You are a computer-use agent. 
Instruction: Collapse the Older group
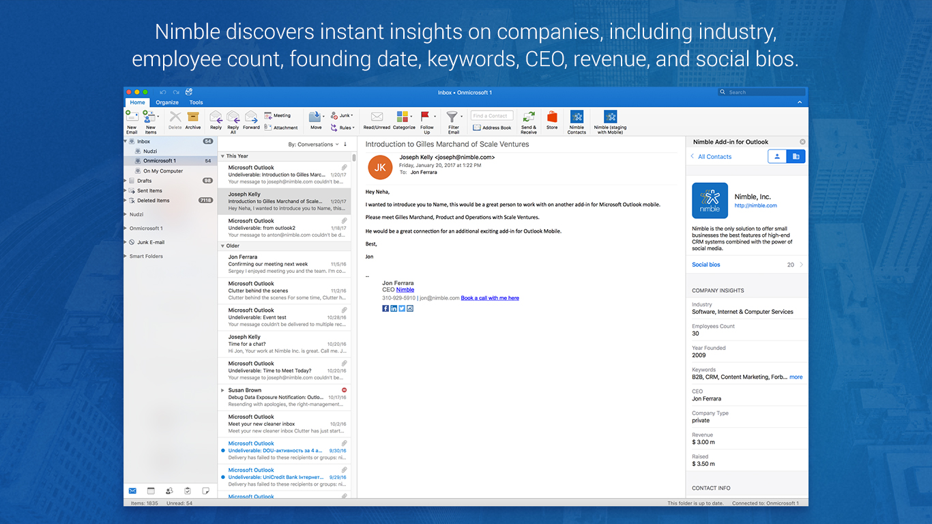pyautogui.click(x=222, y=246)
